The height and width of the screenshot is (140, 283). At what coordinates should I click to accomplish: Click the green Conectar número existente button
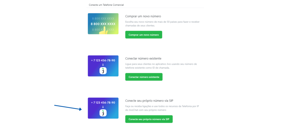tap(144, 77)
